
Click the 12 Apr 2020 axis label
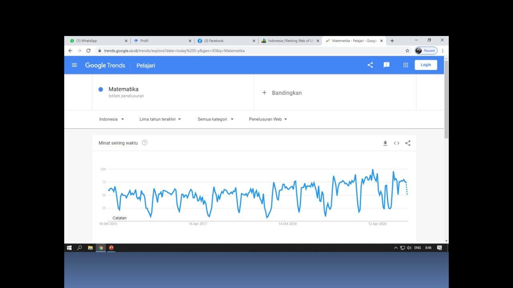pyautogui.click(x=377, y=224)
